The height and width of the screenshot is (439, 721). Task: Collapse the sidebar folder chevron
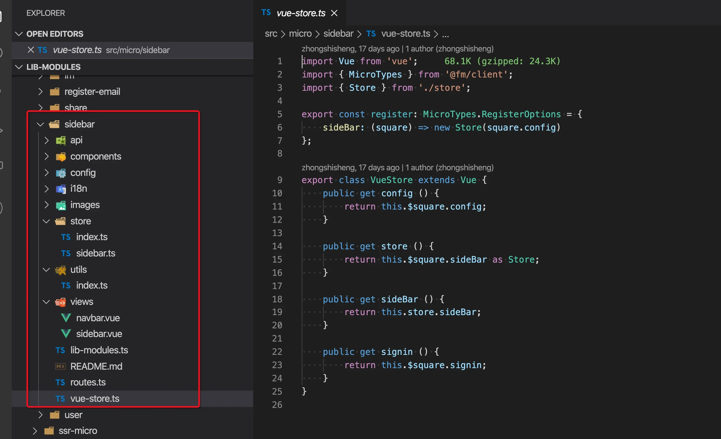click(40, 124)
